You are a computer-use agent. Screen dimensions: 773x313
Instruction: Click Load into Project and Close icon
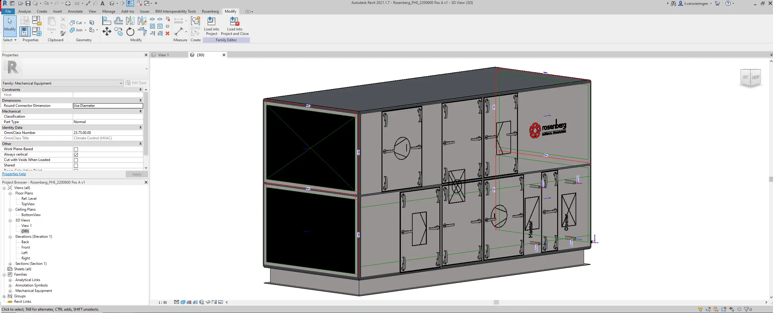tap(235, 21)
